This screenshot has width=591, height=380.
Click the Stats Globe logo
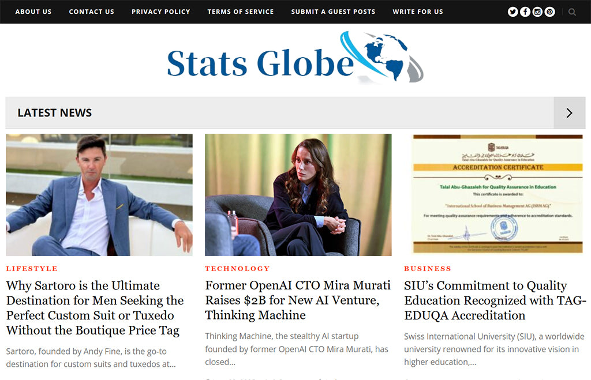295,58
